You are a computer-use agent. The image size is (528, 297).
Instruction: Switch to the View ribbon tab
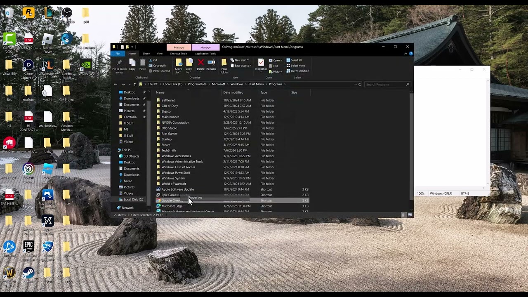159,54
